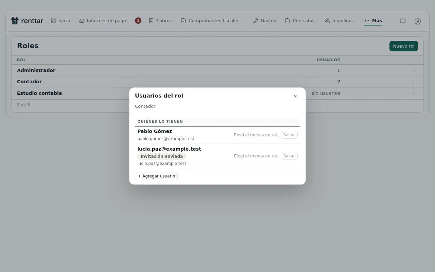
Task: Go to Gastos with wrench icon
Action: (x=264, y=21)
